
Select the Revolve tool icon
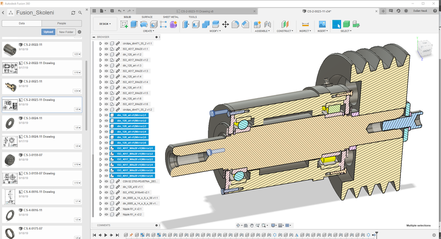coord(144,24)
